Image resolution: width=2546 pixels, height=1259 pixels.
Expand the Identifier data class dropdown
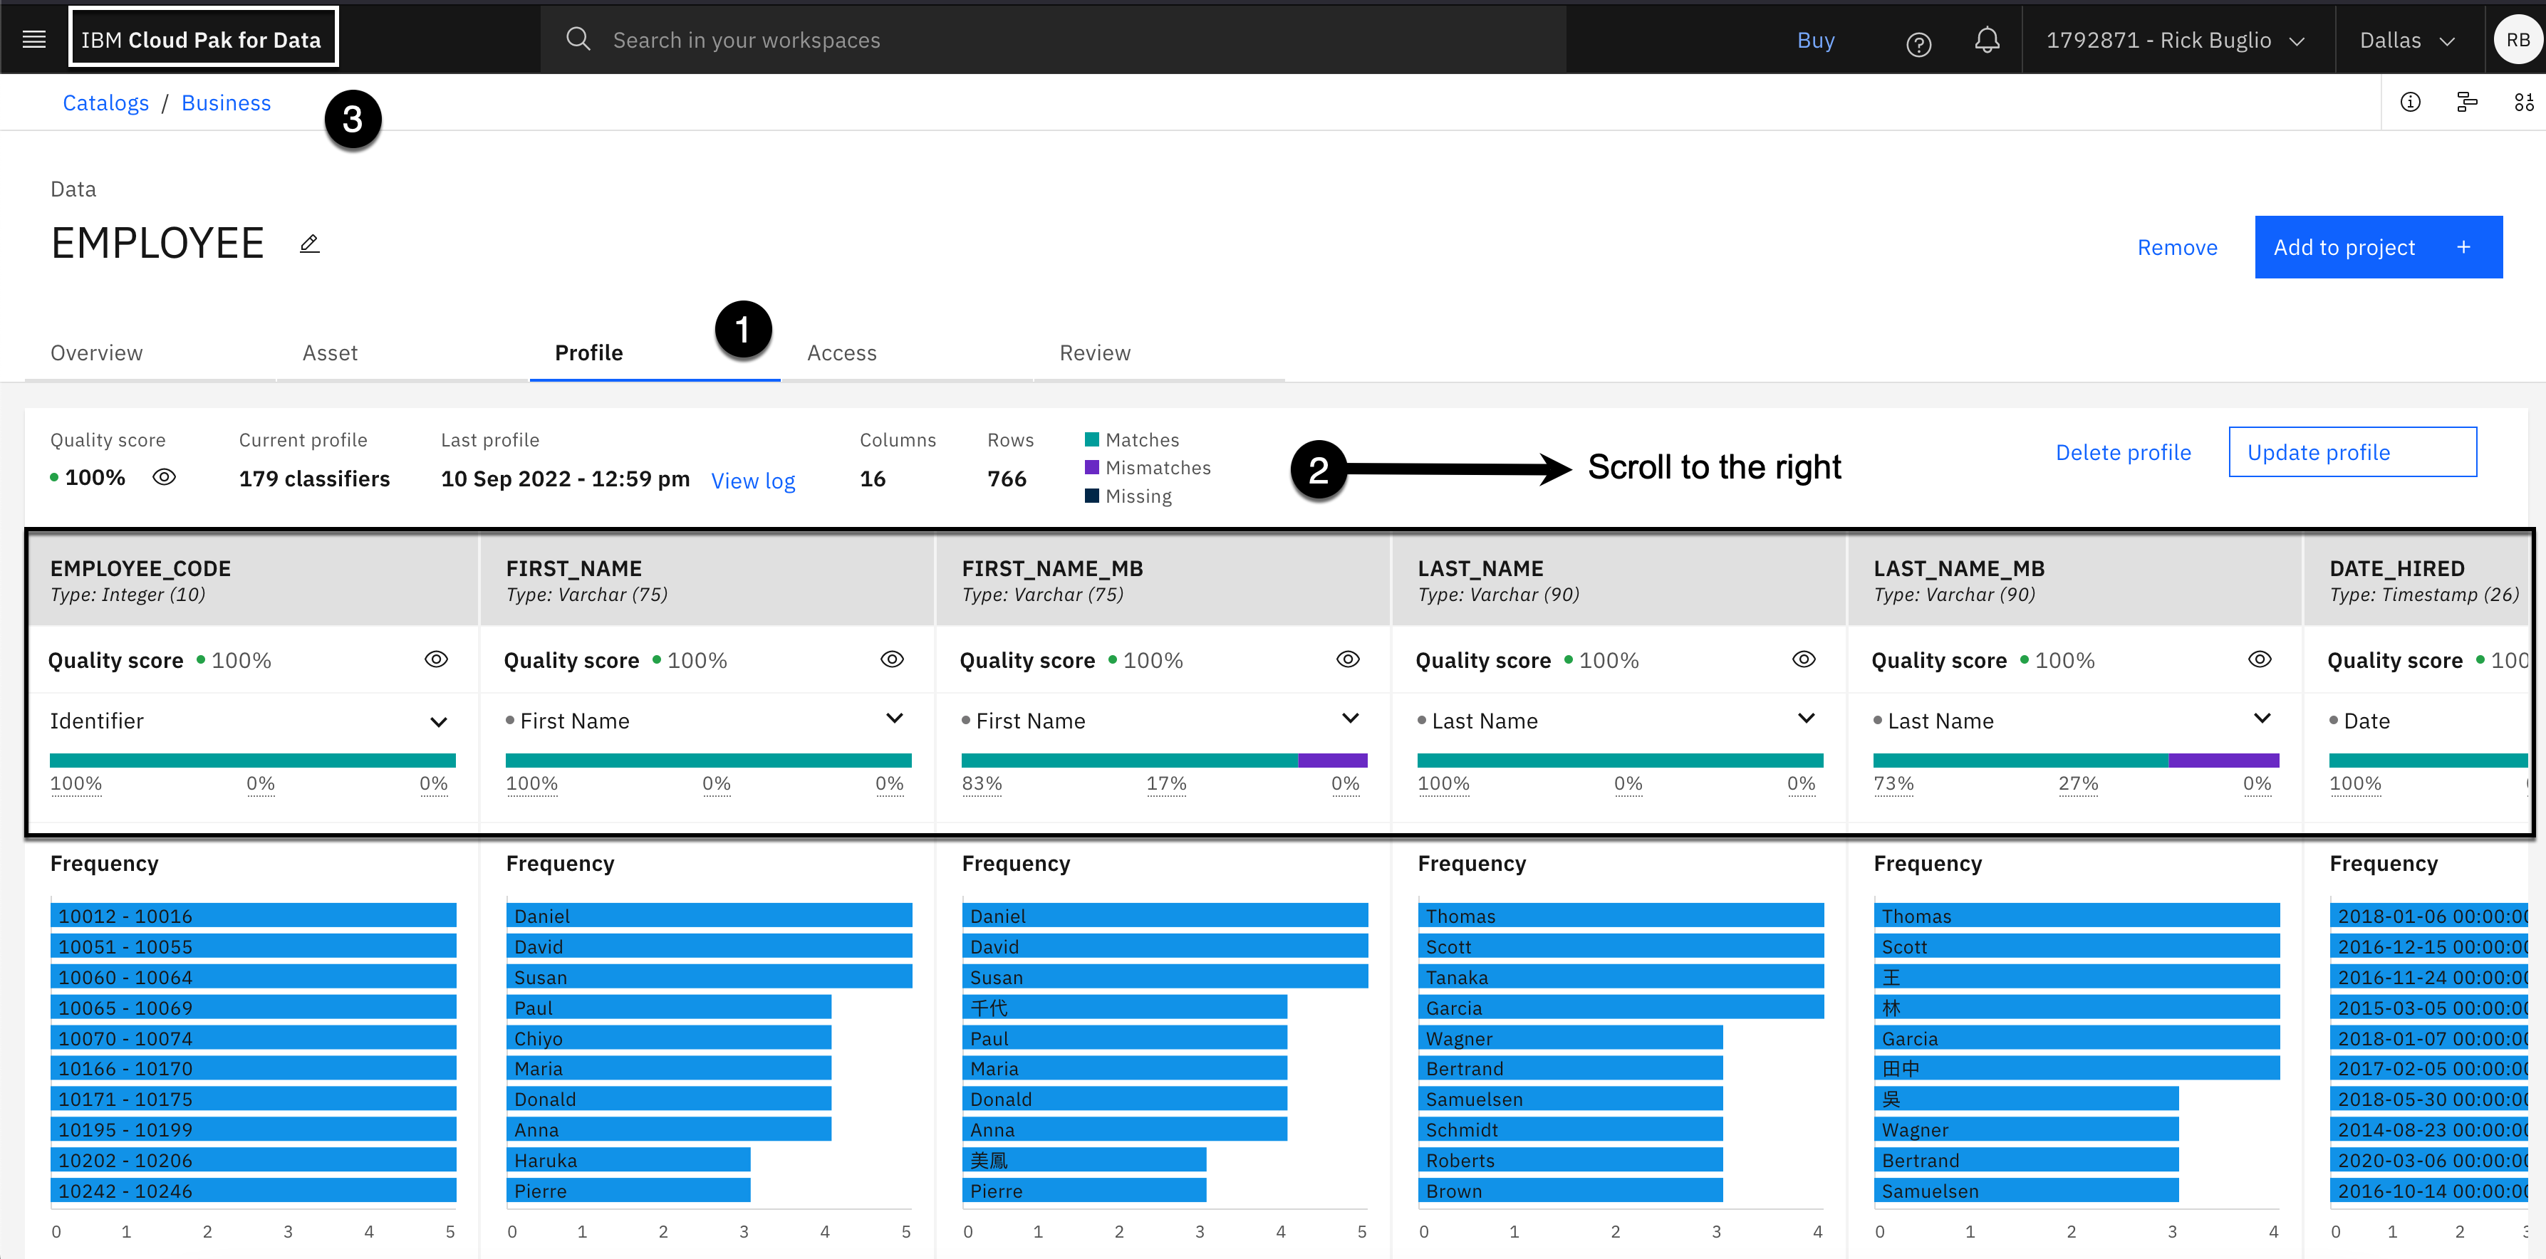[x=439, y=721]
